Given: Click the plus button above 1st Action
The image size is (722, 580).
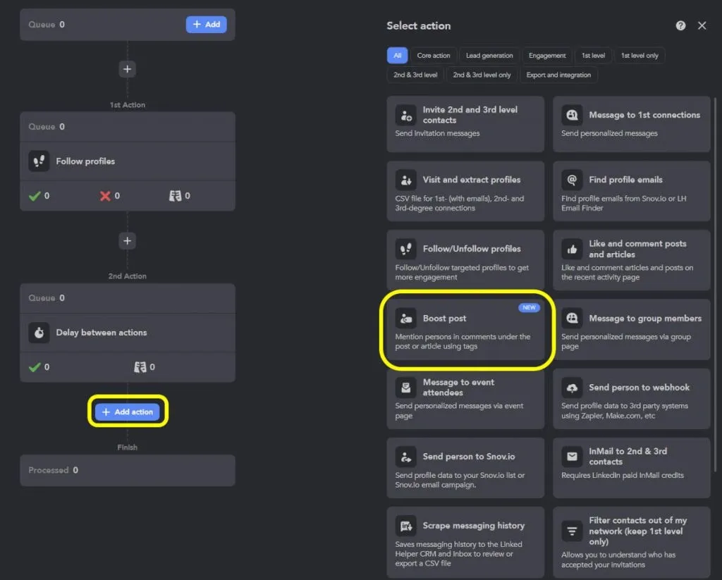Looking at the screenshot, I should click(x=128, y=69).
